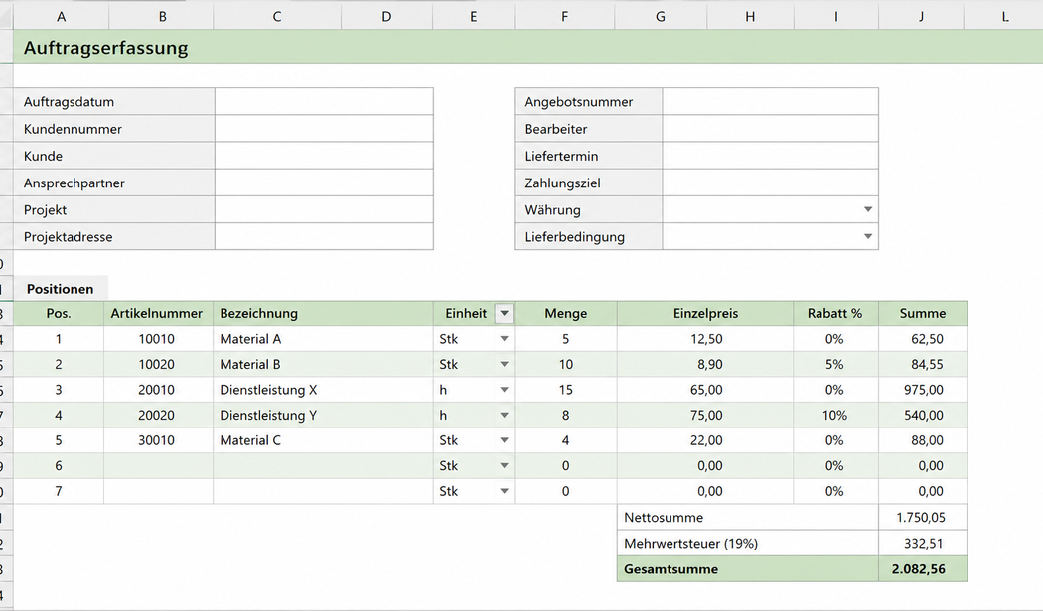
Task: Select column J header
Action: click(921, 17)
